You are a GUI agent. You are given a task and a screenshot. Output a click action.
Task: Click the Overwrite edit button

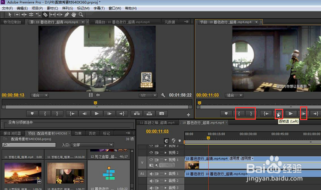pos(149,113)
